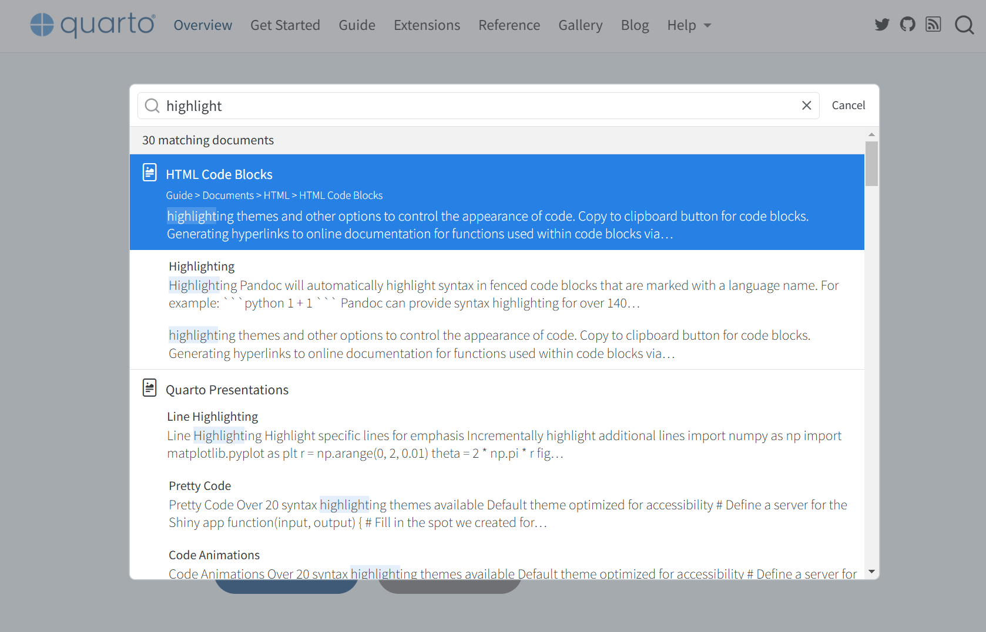
Task: Click the navbar search magnifier icon
Action: click(x=964, y=25)
